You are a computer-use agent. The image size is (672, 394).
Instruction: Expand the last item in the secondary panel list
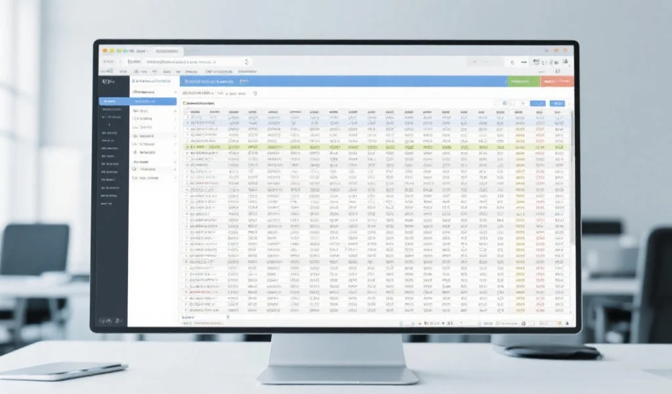[175, 177]
